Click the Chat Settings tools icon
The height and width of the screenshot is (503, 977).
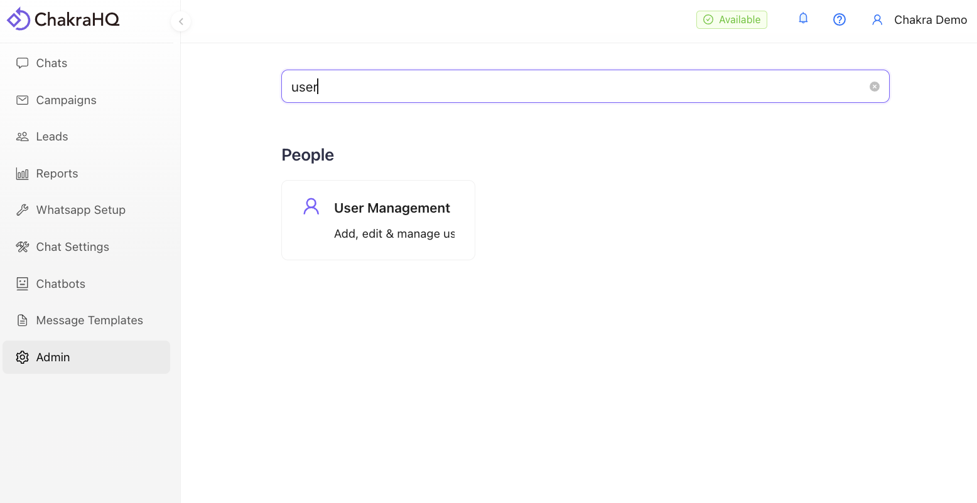[23, 247]
